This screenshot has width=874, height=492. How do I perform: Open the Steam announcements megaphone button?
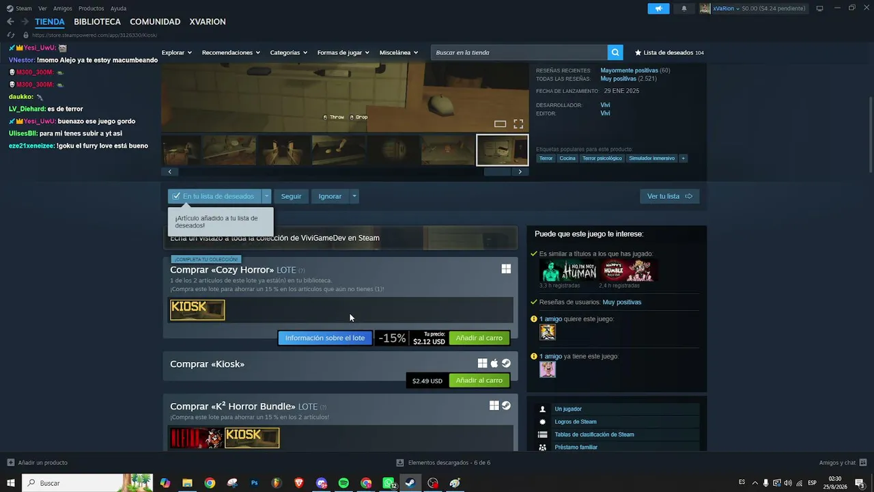pos(658,8)
